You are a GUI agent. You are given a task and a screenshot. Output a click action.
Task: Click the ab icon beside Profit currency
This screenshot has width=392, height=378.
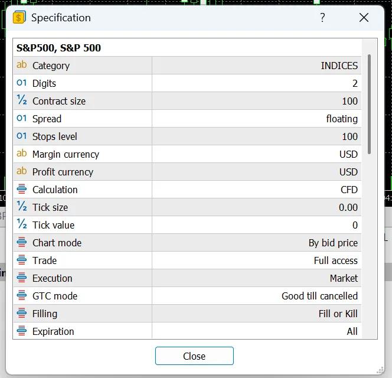[x=21, y=171]
